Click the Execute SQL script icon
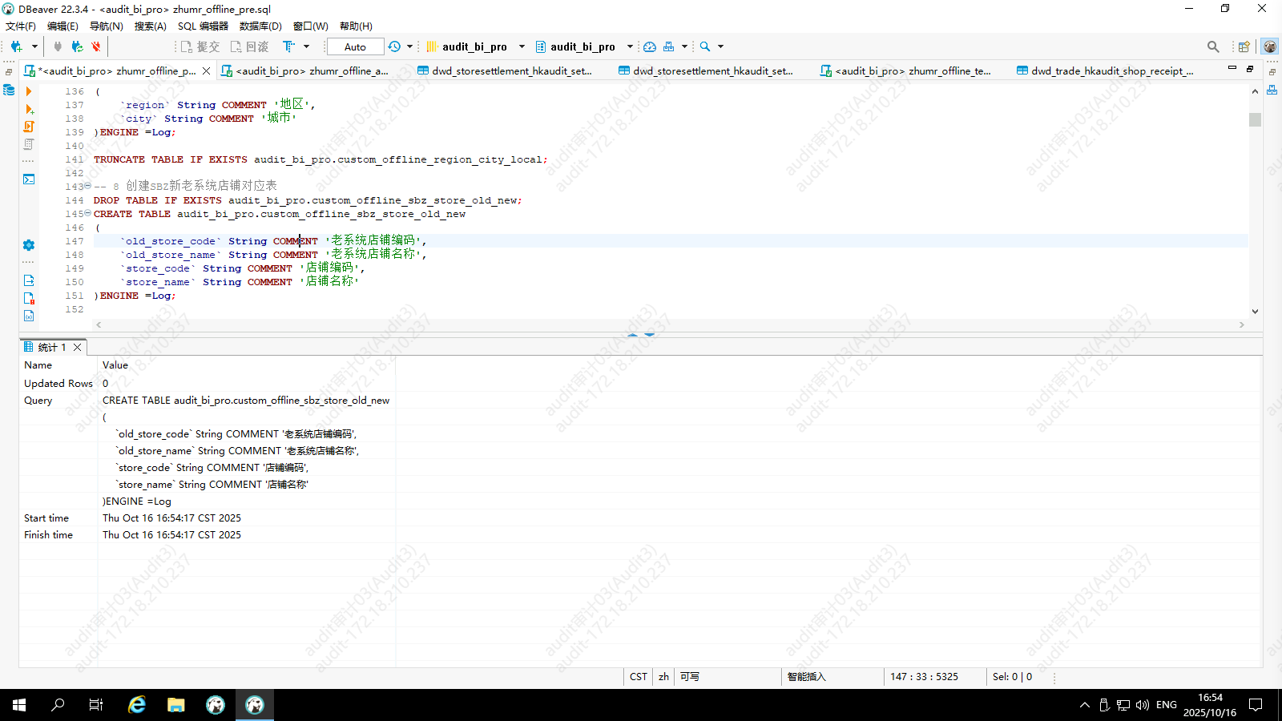 click(29, 127)
